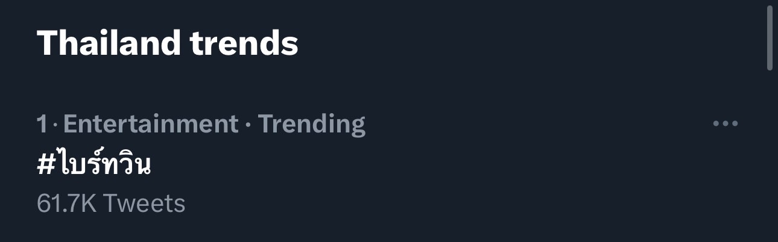Expand options via the ellipsis icon
Viewport: 778px width, 242px height.
tap(725, 123)
